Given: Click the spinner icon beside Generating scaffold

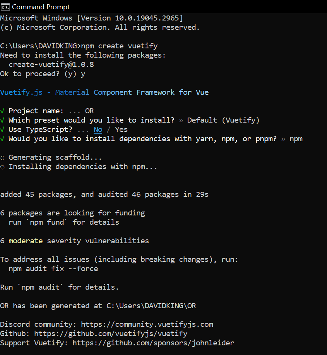Looking at the screenshot, I should tap(2, 157).
